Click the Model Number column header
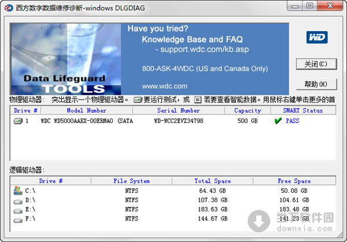This screenshot has height=242, width=347. coord(86,110)
